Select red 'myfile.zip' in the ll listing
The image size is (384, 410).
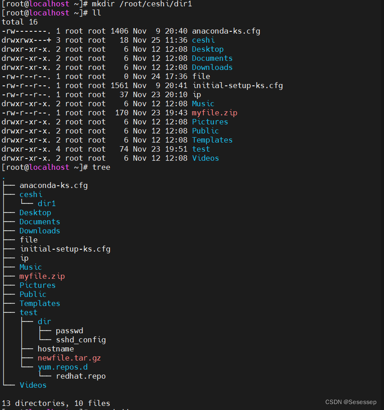pyautogui.click(x=215, y=113)
